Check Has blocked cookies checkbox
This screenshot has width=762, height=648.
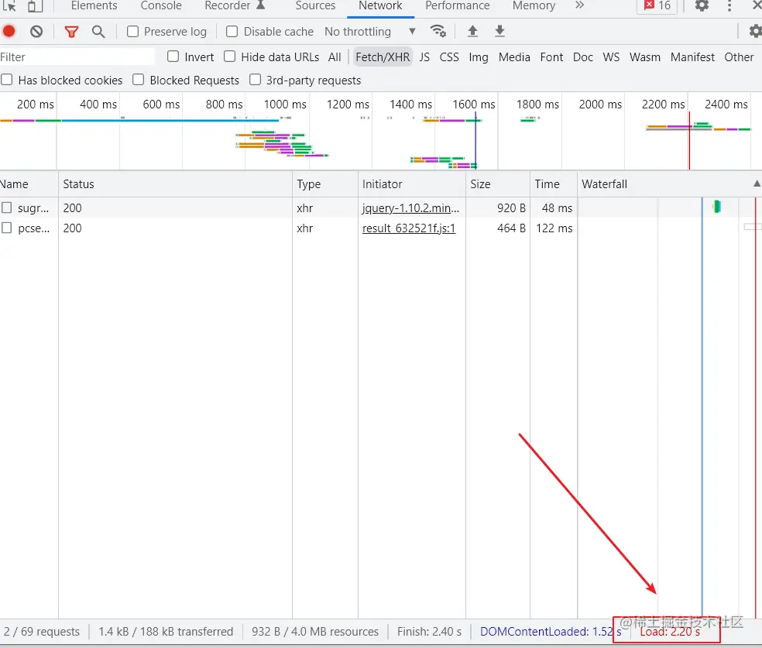(x=6, y=80)
